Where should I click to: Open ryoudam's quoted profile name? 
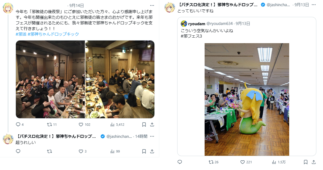click(x=197, y=24)
